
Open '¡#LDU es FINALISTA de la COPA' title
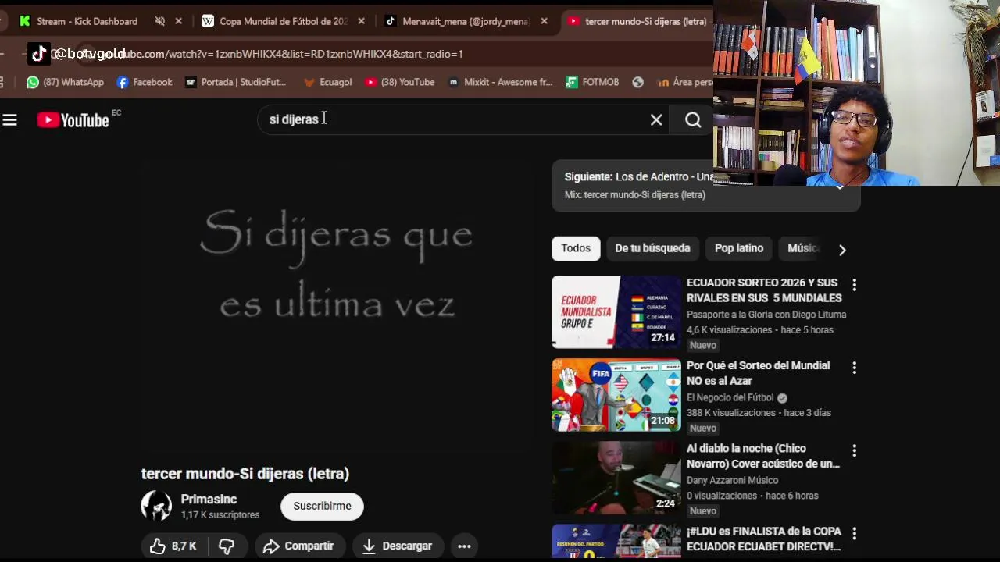[x=764, y=539]
